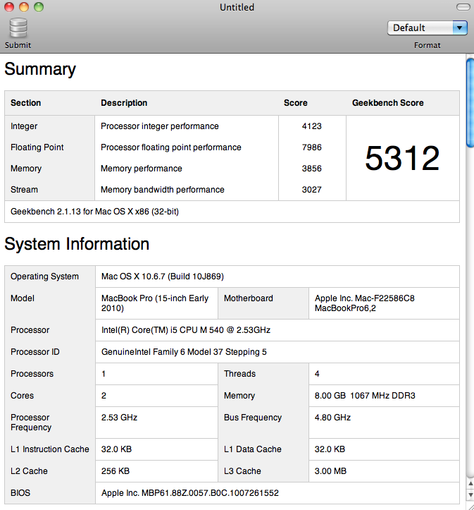
Task: Click 'Processor floating point performance' text
Action: [x=171, y=147]
